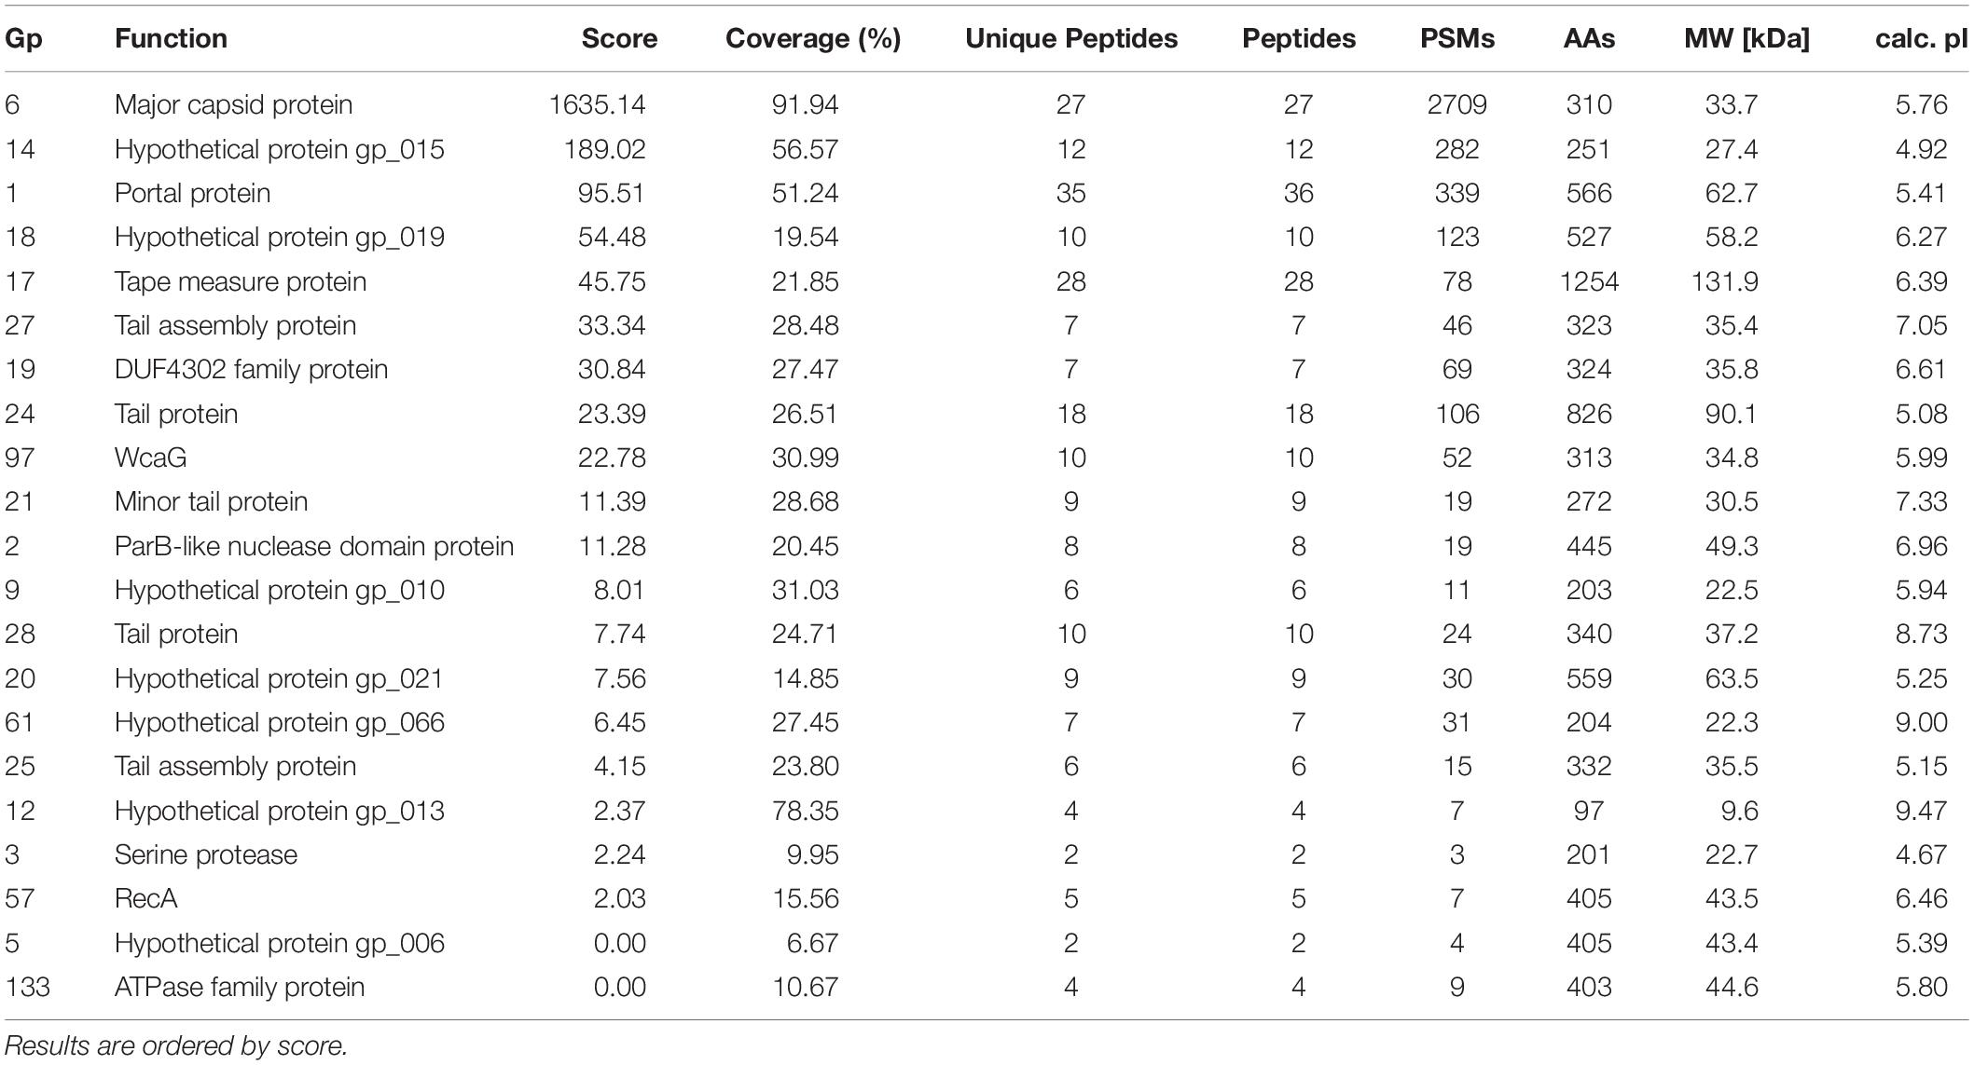Select the DUF4302 family protein cell
The height and width of the screenshot is (1065, 1974).
pos(251,369)
